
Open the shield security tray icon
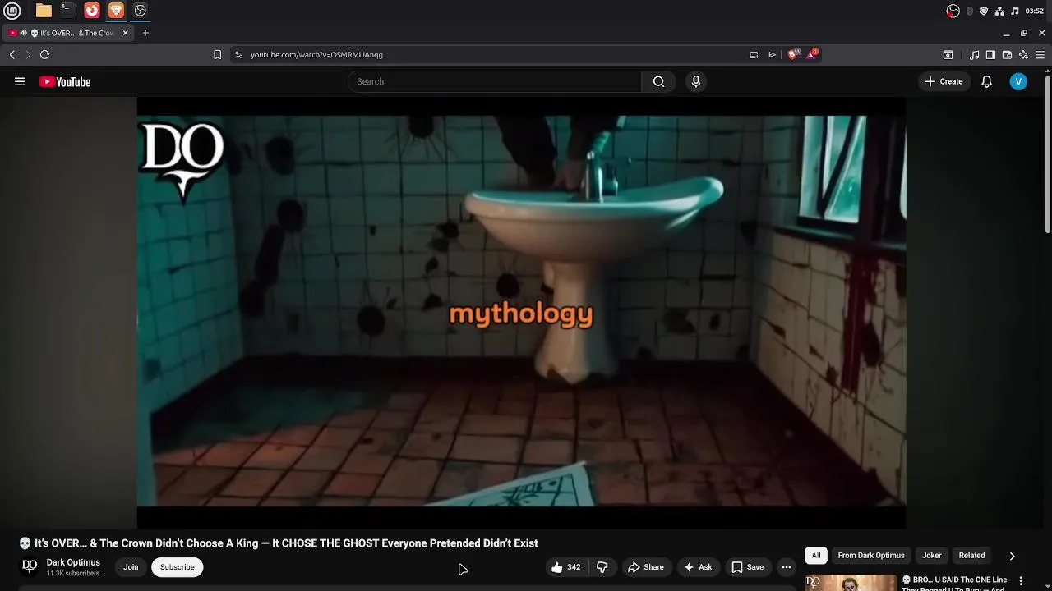coord(984,11)
